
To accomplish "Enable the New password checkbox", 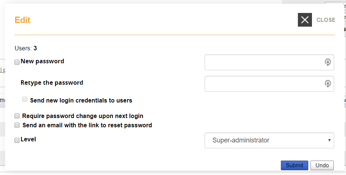I will pyautogui.click(x=17, y=62).
